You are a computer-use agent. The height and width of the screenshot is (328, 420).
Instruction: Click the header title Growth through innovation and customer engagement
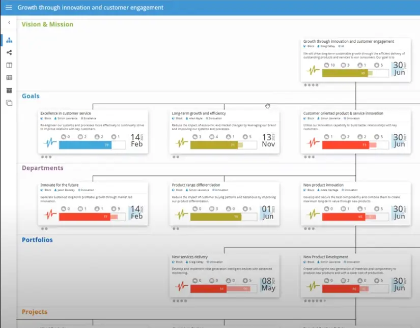(91, 8)
